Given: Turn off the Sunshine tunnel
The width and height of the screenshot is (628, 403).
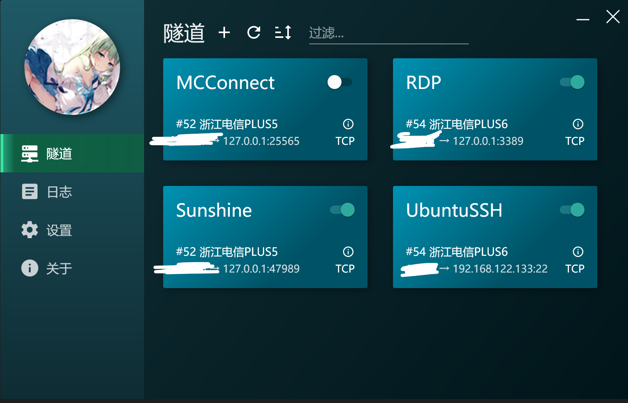Looking at the screenshot, I should [342, 210].
